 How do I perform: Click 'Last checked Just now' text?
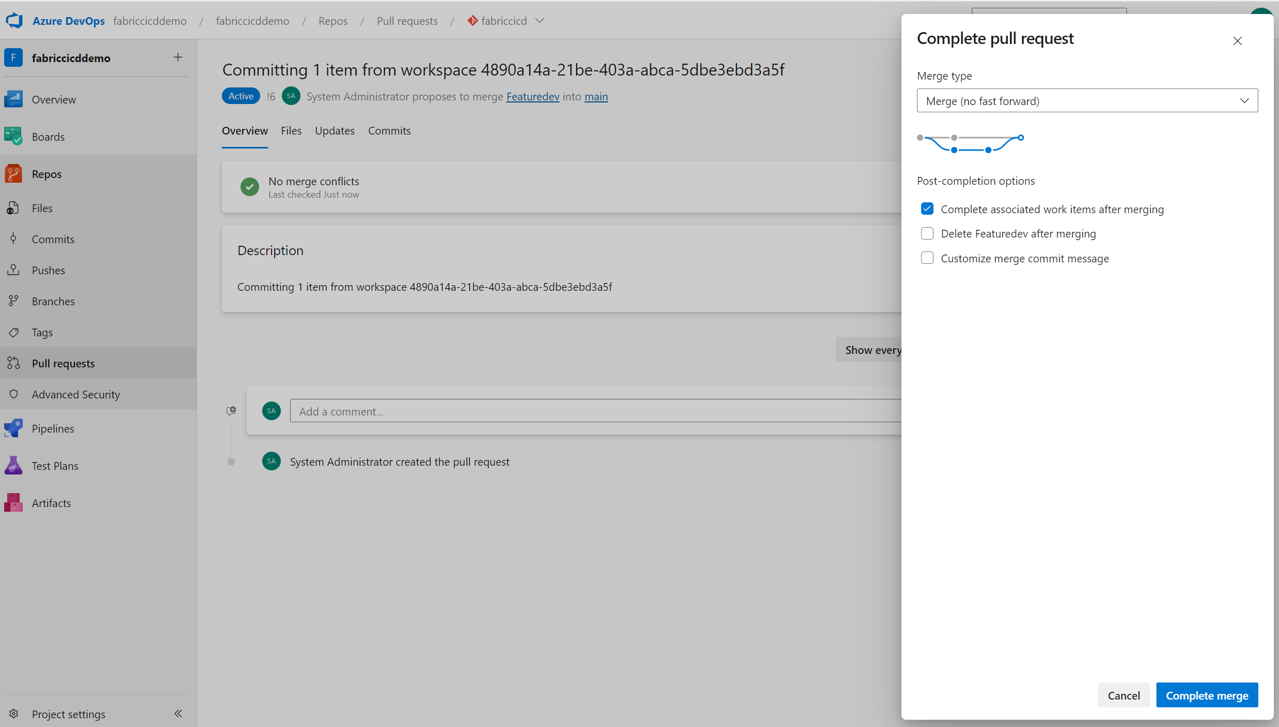click(313, 195)
